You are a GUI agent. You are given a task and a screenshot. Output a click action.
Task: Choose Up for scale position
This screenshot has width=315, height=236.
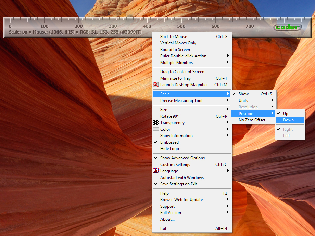tap(286, 114)
